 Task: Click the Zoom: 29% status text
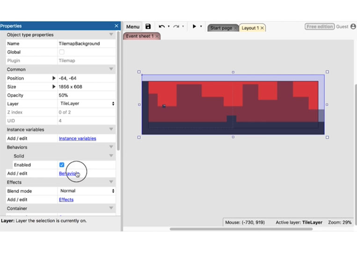click(340, 222)
